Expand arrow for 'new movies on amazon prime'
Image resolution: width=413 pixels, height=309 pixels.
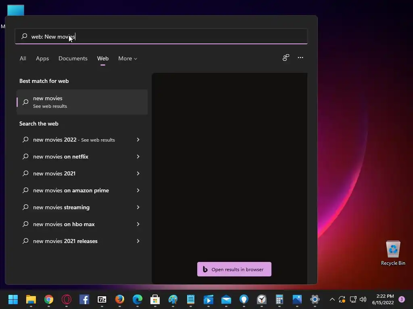(138, 190)
